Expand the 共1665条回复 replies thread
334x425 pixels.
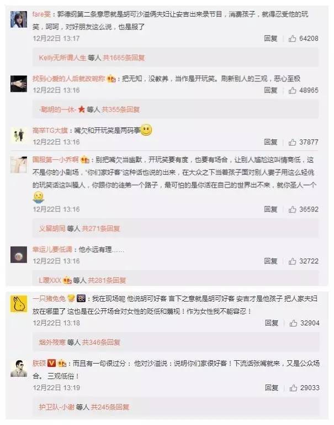pos(124,58)
